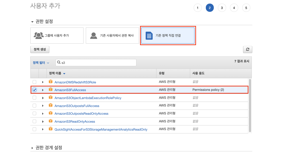
Task: Click the 정책 생성 button
Action: pyautogui.click(x=40, y=49)
